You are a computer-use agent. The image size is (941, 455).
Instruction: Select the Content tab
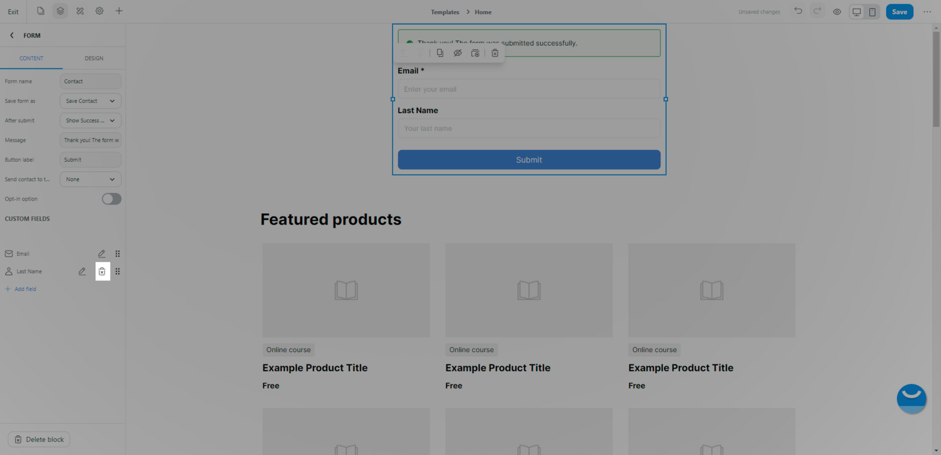click(31, 58)
